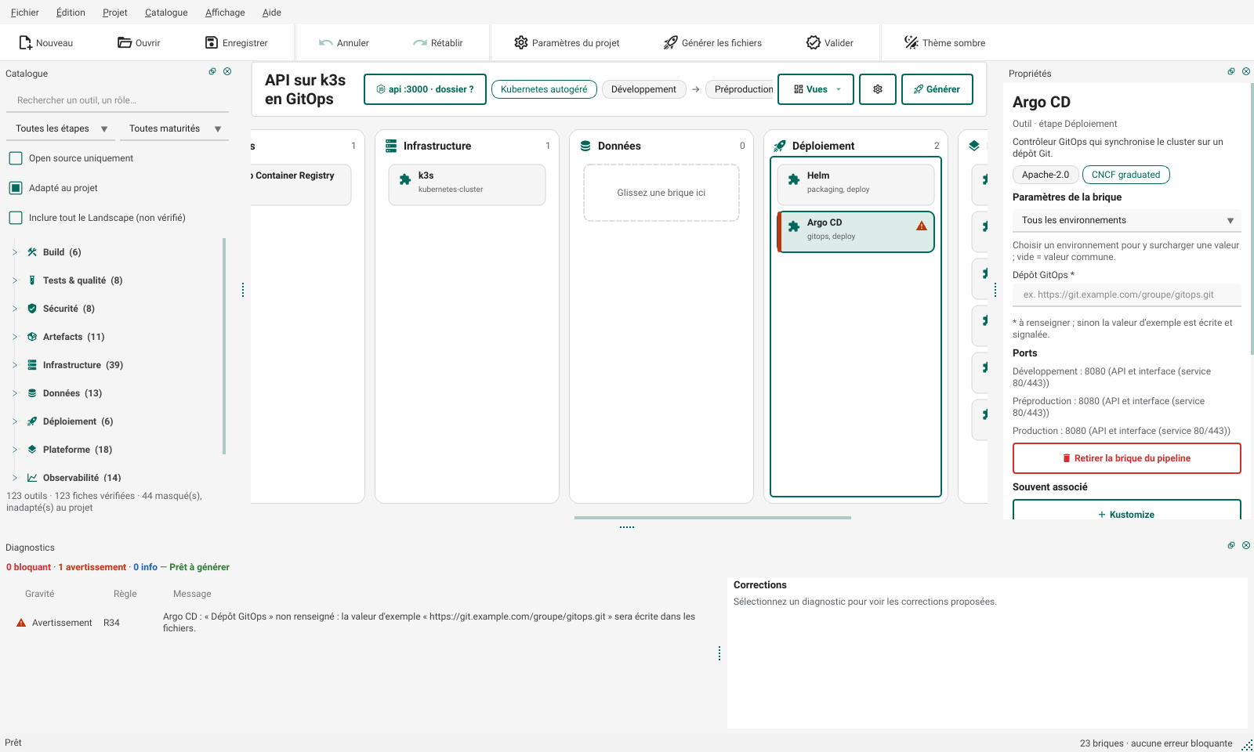Click the Déploiement column rocket icon

(x=780, y=146)
